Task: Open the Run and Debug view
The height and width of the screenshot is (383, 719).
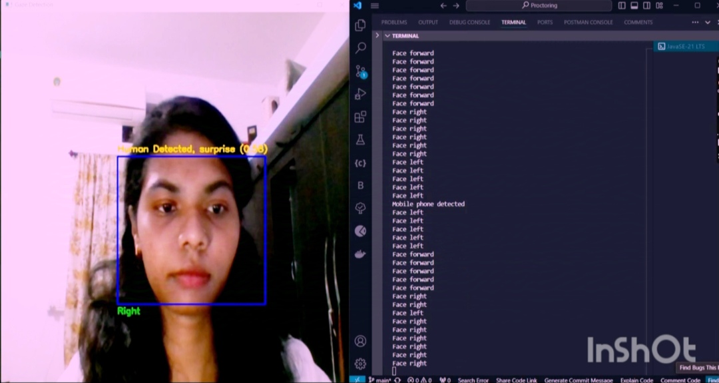Action: click(x=360, y=94)
